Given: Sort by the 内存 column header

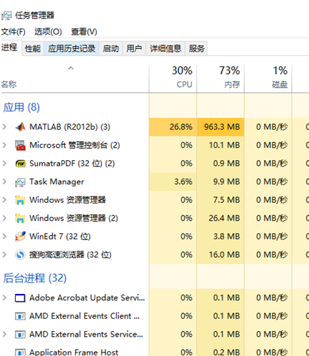Looking at the screenshot, I should [x=221, y=77].
